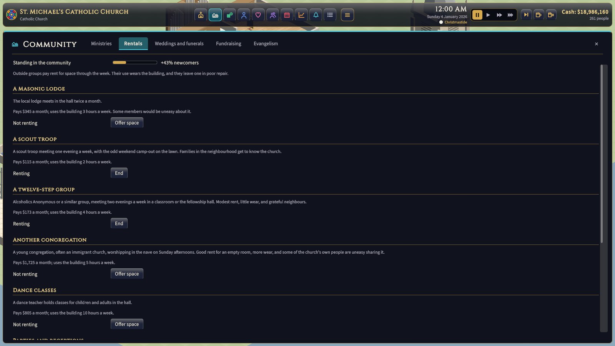Viewport: 615px width, 346px height.
Task: Click the Christmastide season label
Action: tap(456, 22)
